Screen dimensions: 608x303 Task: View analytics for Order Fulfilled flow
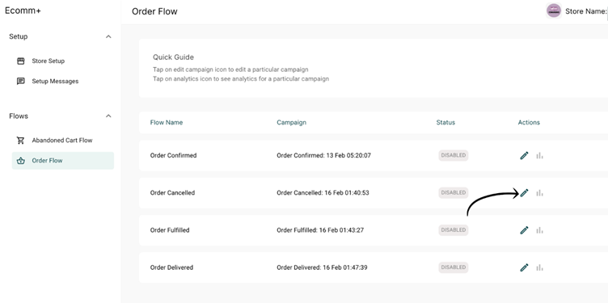tap(539, 230)
